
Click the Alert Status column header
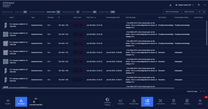162,17
